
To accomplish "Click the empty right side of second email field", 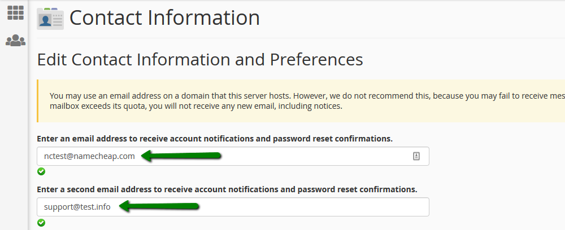I will (x=314, y=207).
